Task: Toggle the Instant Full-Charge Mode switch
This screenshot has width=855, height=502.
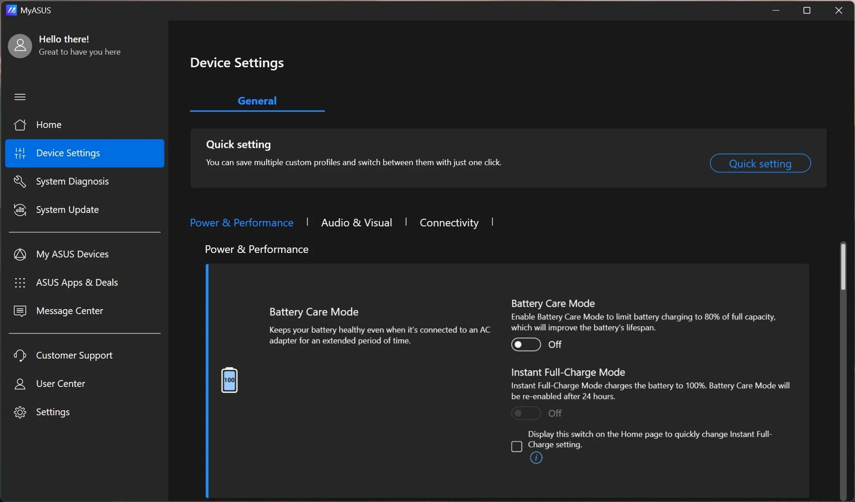Action: click(x=526, y=413)
